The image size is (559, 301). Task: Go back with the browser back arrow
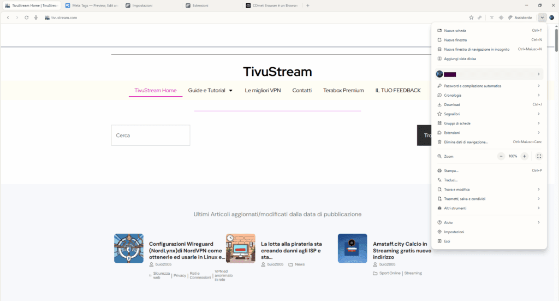[x=8, y=17]
